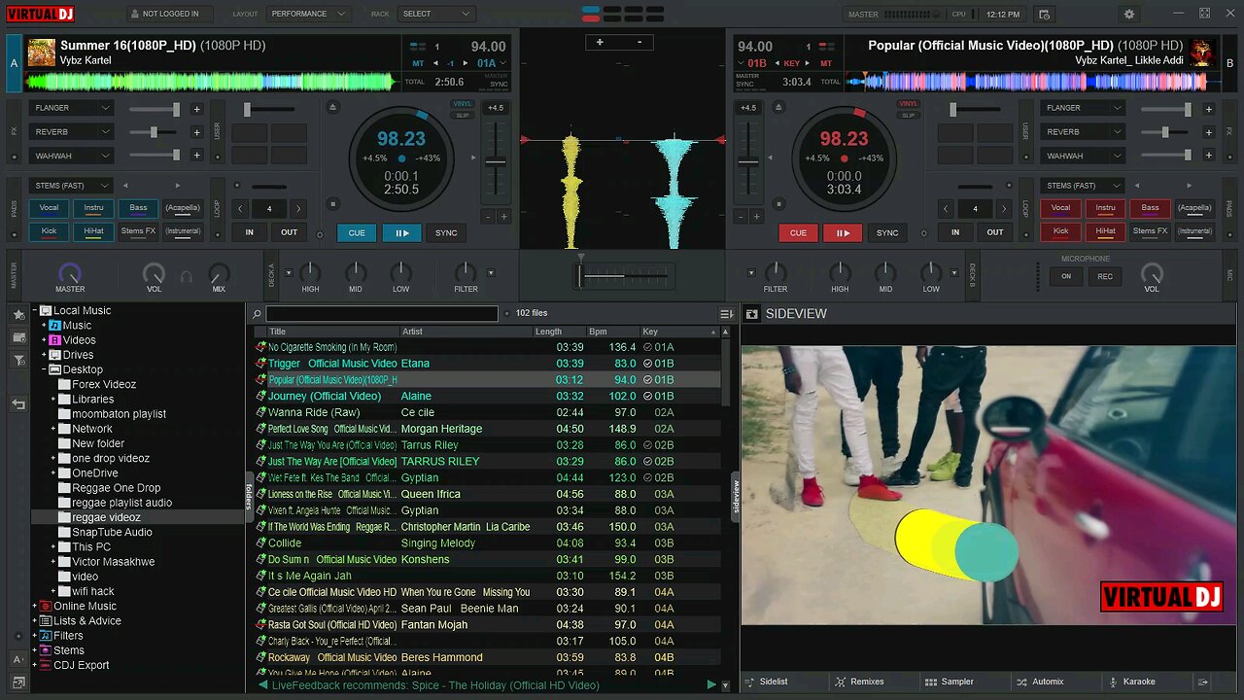Click the sideview panel icon next to SIDEVIEW
The width and height of the screenshot is (1244, 700).
tap(751, 314)
